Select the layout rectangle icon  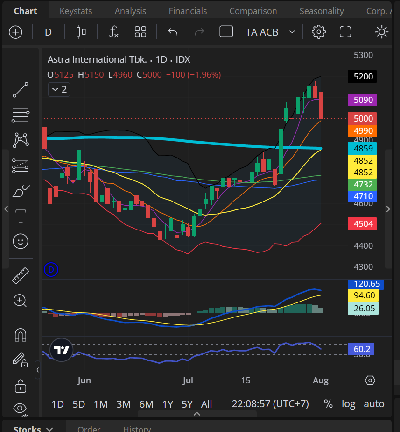(x=226, y=32)
